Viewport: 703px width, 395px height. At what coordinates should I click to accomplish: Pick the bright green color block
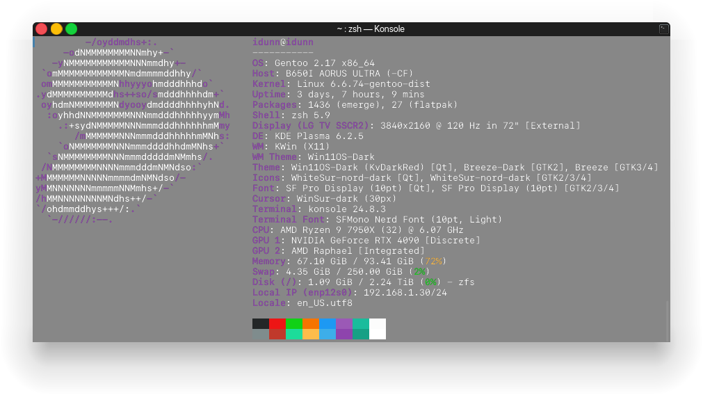click(293, 323)
